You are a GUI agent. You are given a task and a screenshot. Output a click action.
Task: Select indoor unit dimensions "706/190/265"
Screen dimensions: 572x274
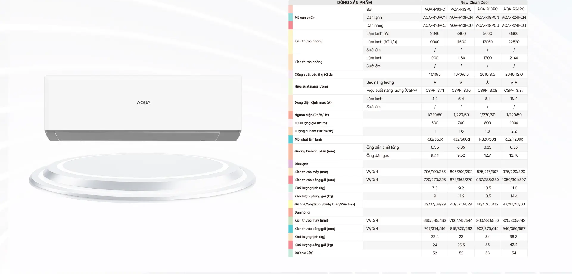point(435,172)
